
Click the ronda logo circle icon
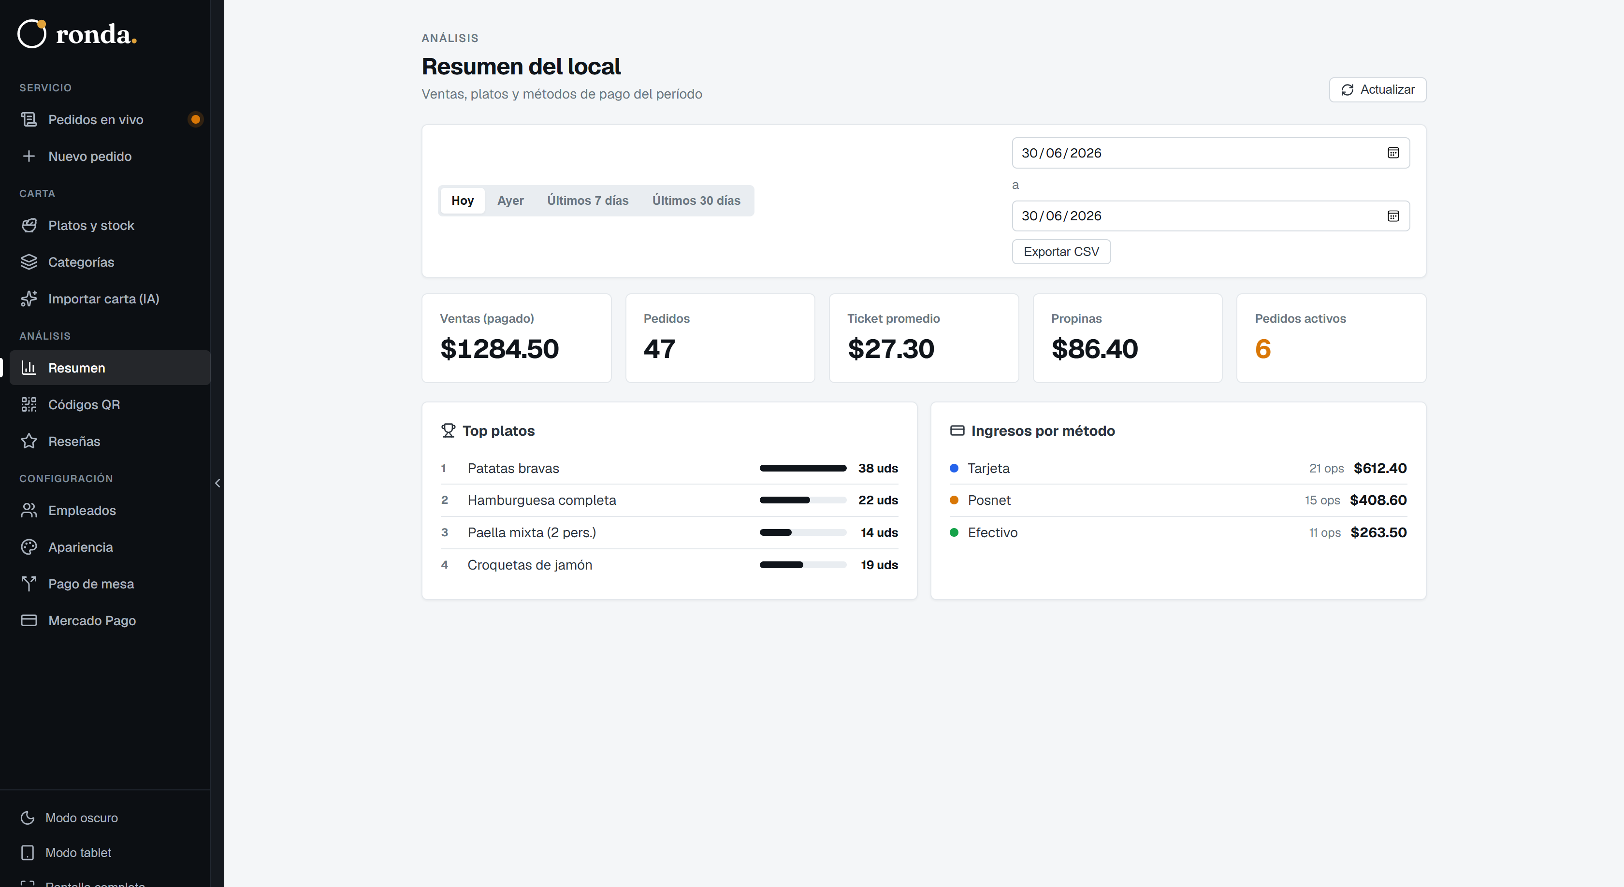tap(31, 33)
